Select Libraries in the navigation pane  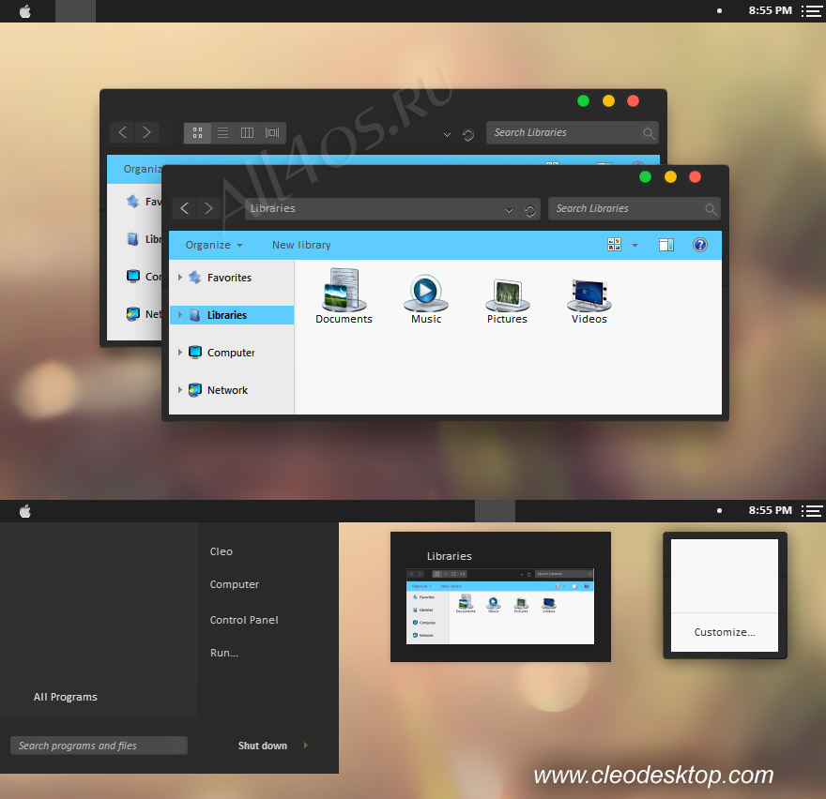coord(231,315)
